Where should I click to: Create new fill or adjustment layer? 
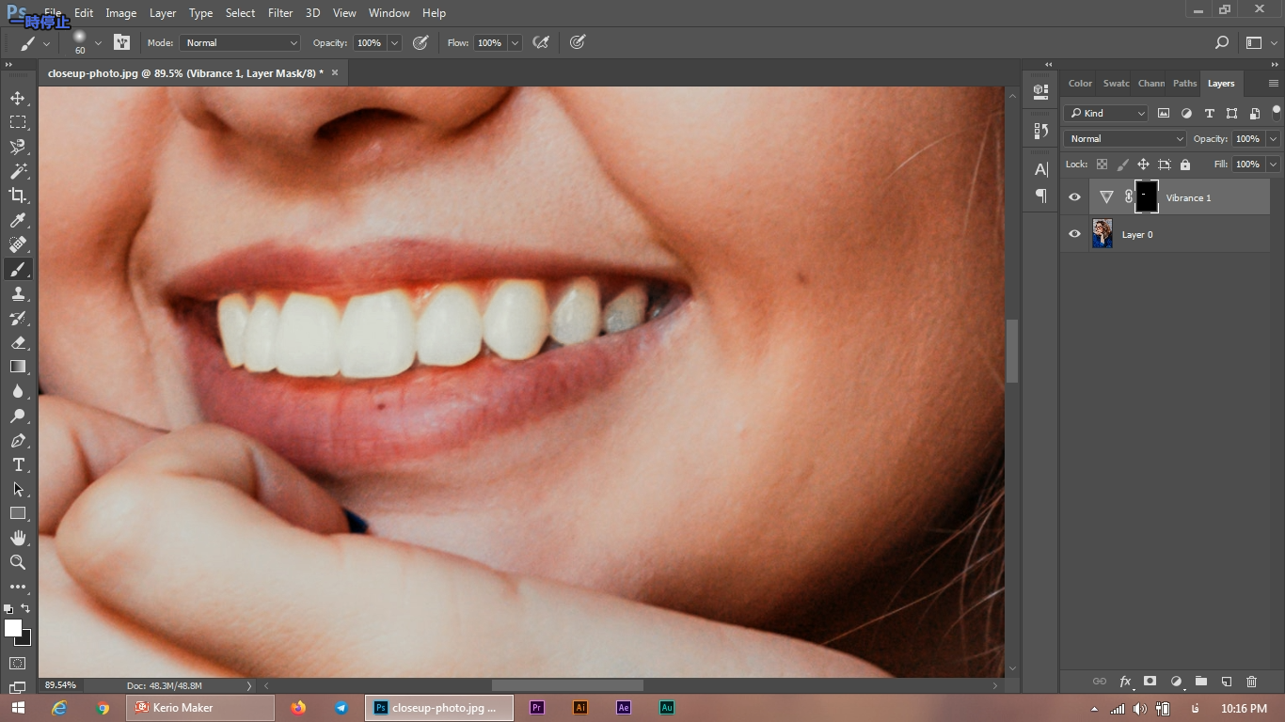tap(1176, 682)
